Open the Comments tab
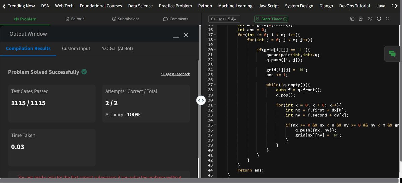The height and width of the screenshot is (183, 402). click(x=176, y=19)
